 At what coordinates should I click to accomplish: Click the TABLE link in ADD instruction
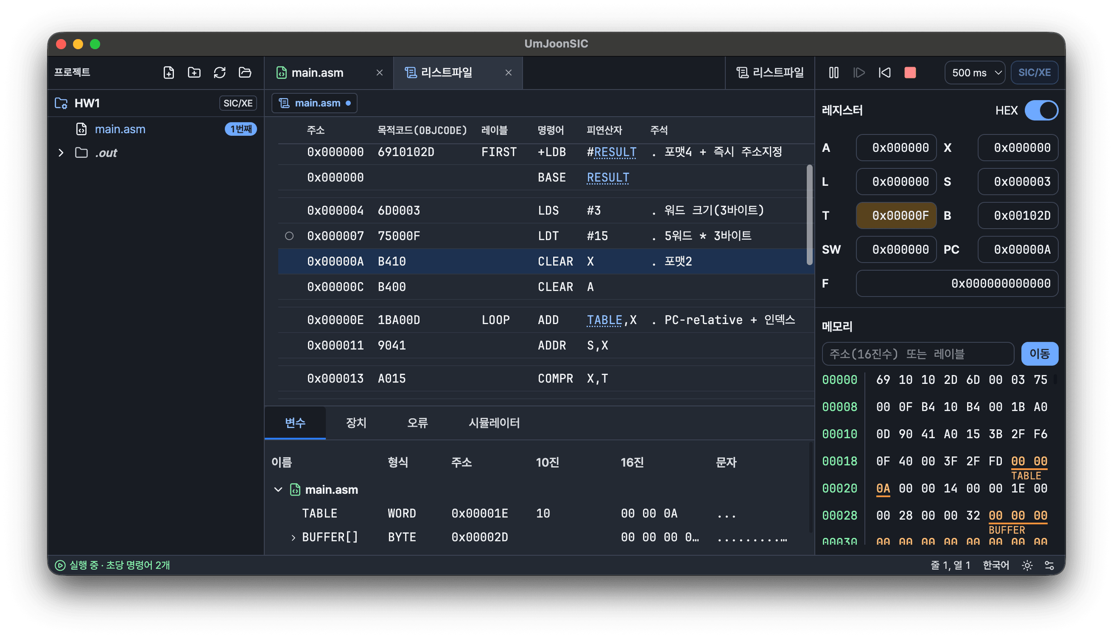604,320
